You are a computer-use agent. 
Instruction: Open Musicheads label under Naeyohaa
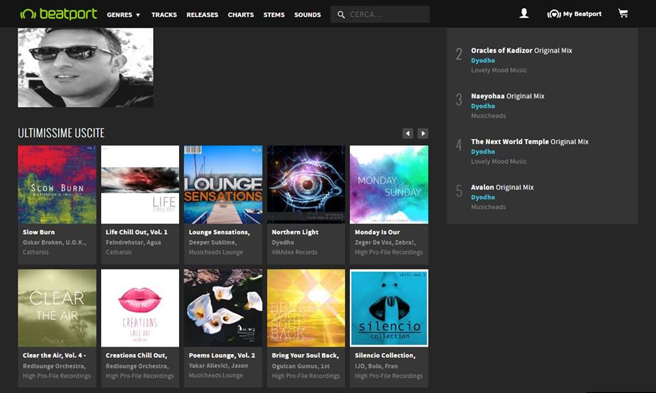(488, 116)
